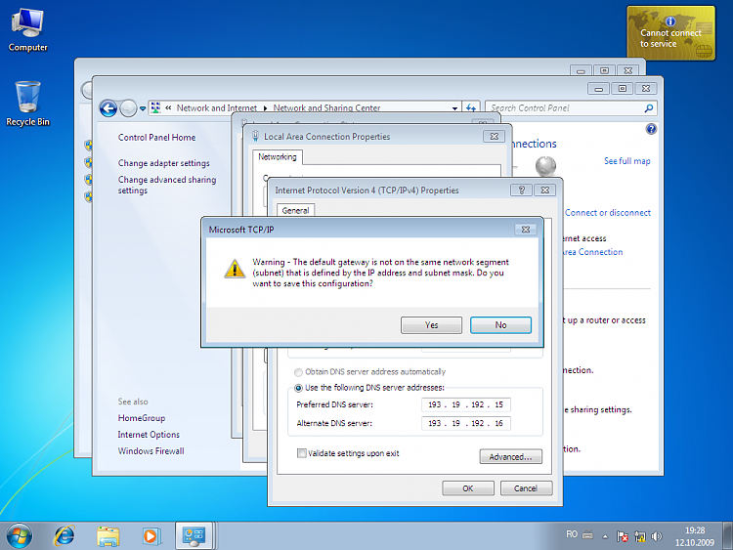Close IPv4 Properties dialog
This screenshot has height=550, width=733.
[x=545, y=190]
